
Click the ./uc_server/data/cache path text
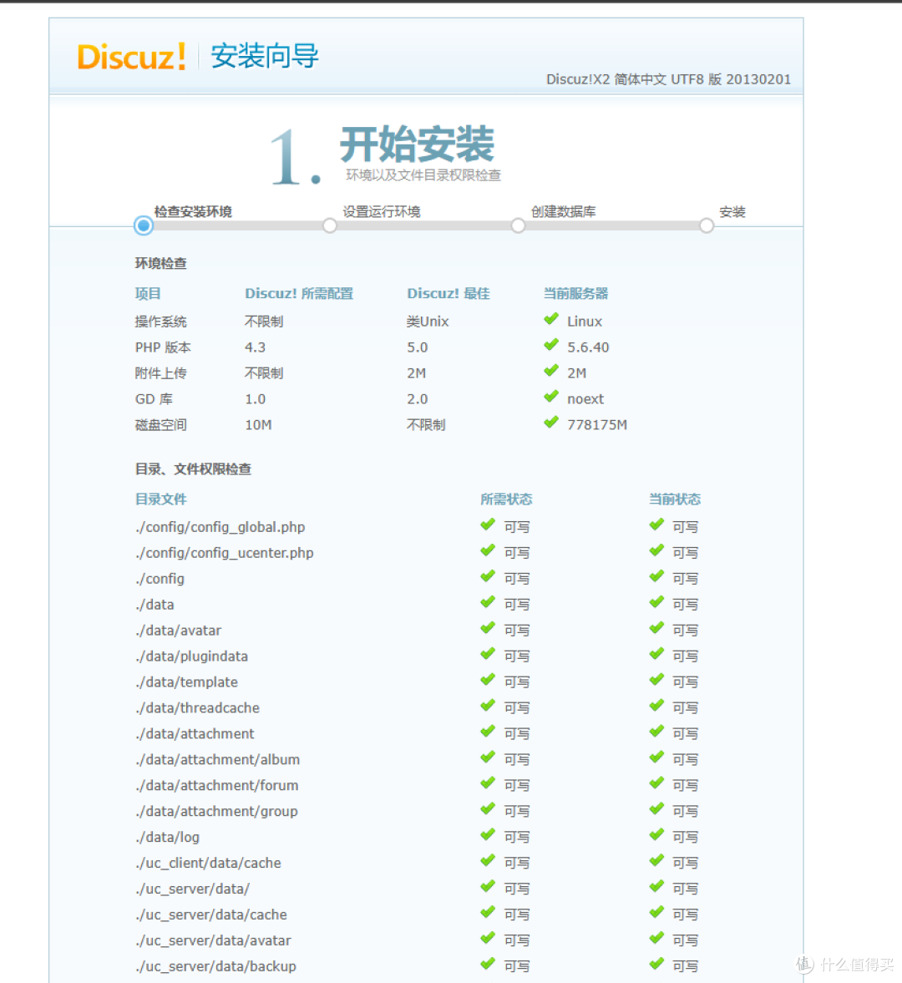pos(211,915)
